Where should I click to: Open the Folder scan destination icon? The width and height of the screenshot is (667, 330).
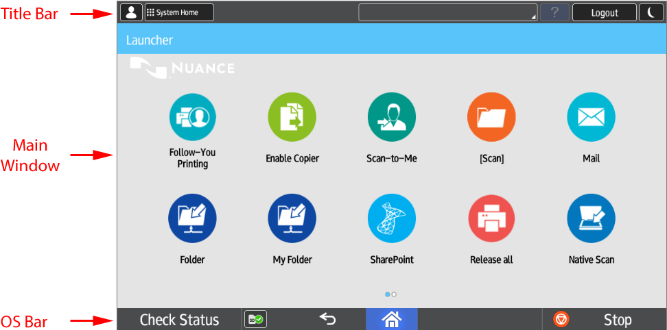192,218
